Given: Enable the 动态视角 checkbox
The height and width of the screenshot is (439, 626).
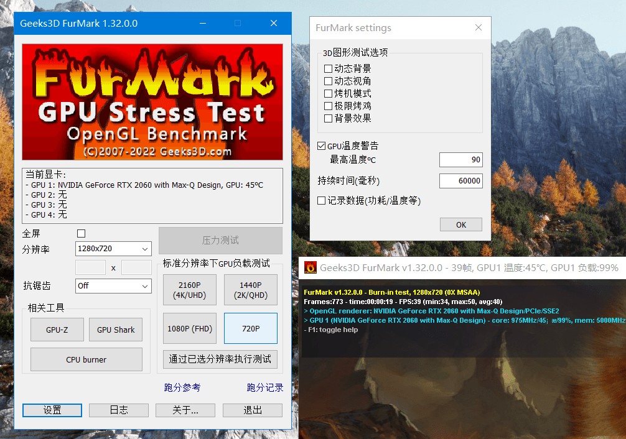Looking at the screenshot, I should click(x=328, y=81).
